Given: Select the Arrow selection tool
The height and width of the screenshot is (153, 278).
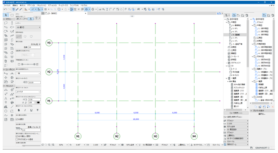Looking at the screenshot, I should pyautogui.click(x=6, y=15).
